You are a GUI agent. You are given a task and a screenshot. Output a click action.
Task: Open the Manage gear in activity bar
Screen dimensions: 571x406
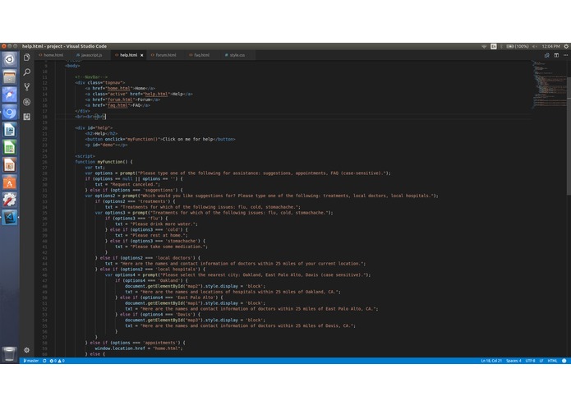tap(26, 350)
